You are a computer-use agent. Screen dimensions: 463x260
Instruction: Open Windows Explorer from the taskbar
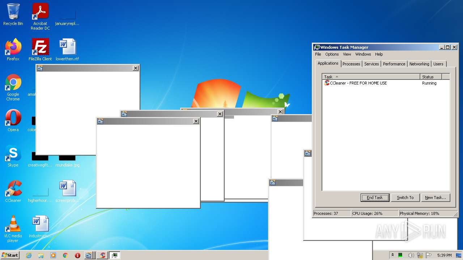(x=41, y=255)
